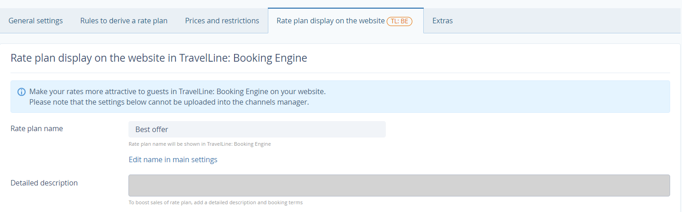
Task: Follow the Edit name in main settings link
Action: pos(173,159)
